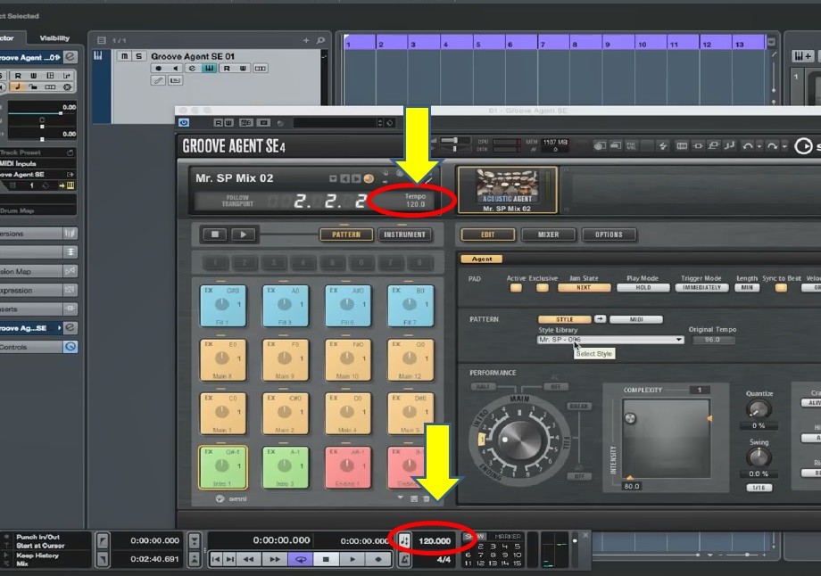Change Jam State NEXT selector
The height and width of the screenshot is (576, 821).
tap(584, 287)
